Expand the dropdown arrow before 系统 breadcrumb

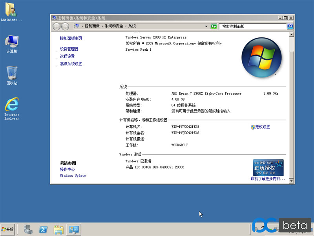(x=126, y=26)
